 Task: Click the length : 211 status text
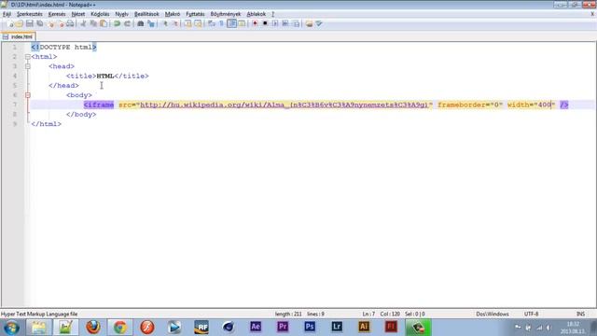pyautogui.click(x=288, y=314)
